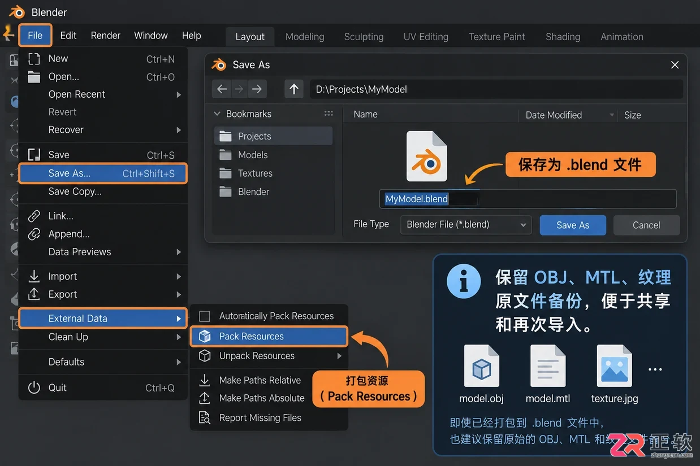Expand the Data Previews submenu arrow
Viewport: 700px width, 466px height.
click(x=179, y=252)
